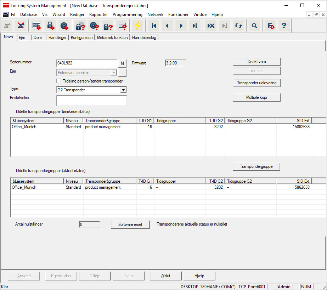Click the Software reset button
Screen dimensions: 327x290
[x=130, y=224]
